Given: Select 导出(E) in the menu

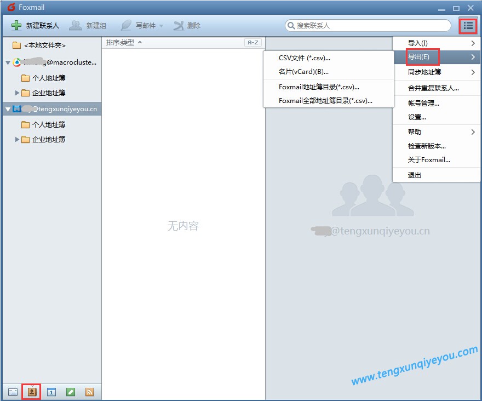Looking at the screenshot, I should 437,57.
